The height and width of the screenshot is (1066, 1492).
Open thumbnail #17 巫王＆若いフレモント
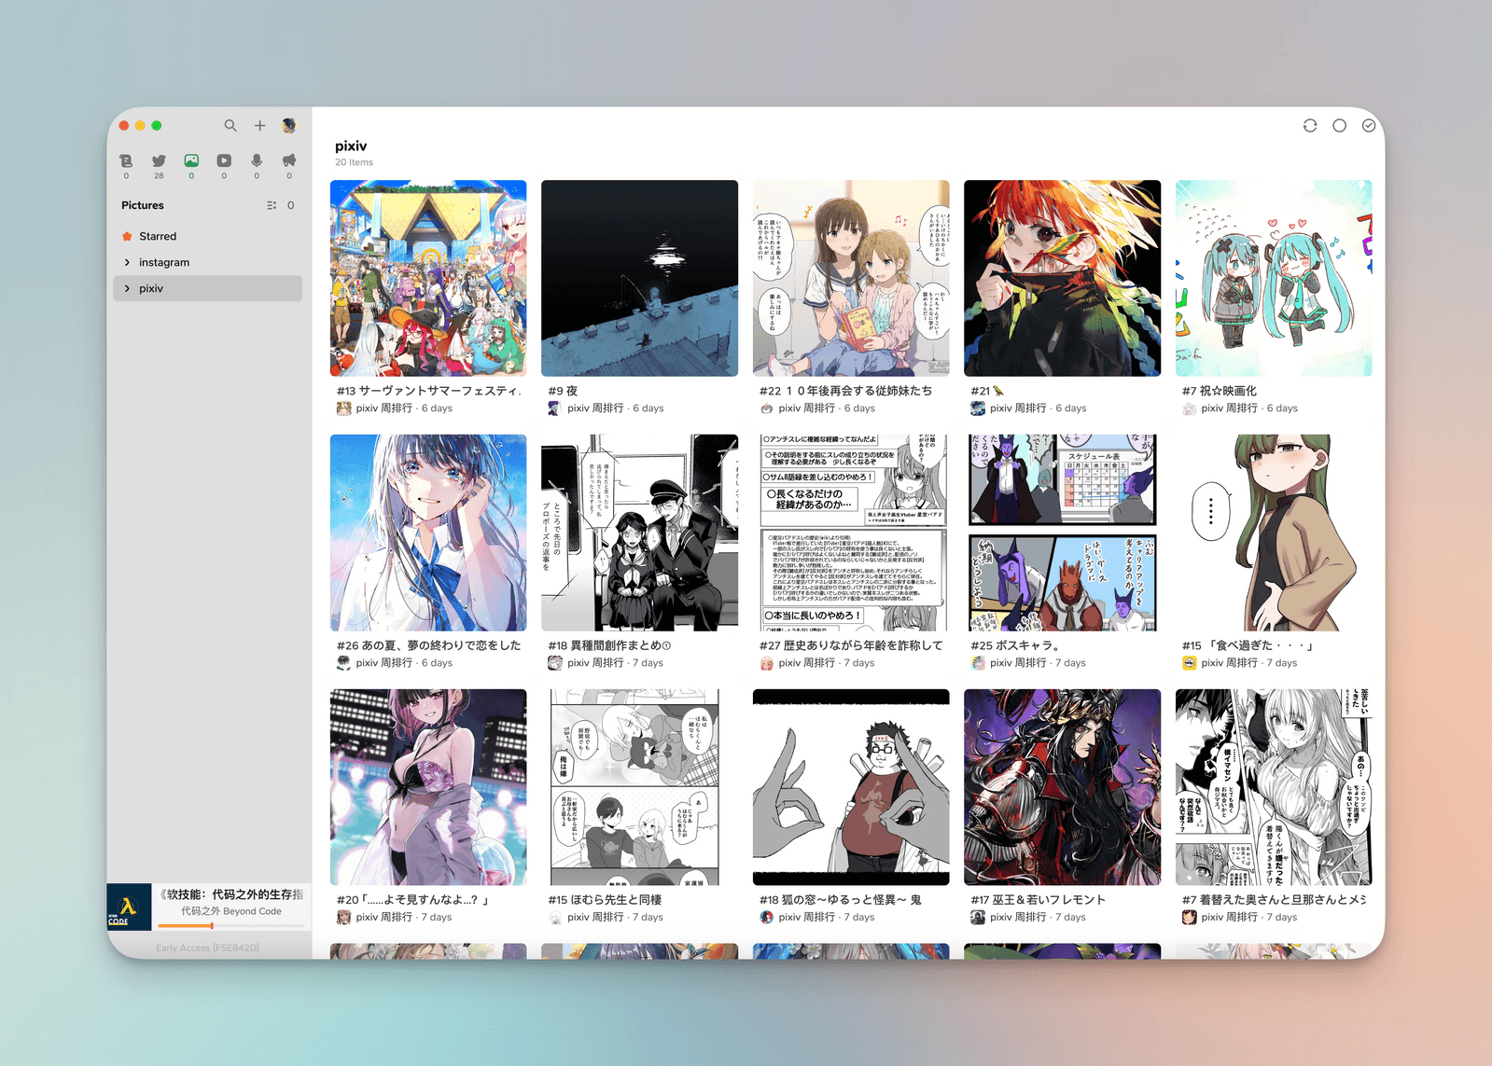1062,787
